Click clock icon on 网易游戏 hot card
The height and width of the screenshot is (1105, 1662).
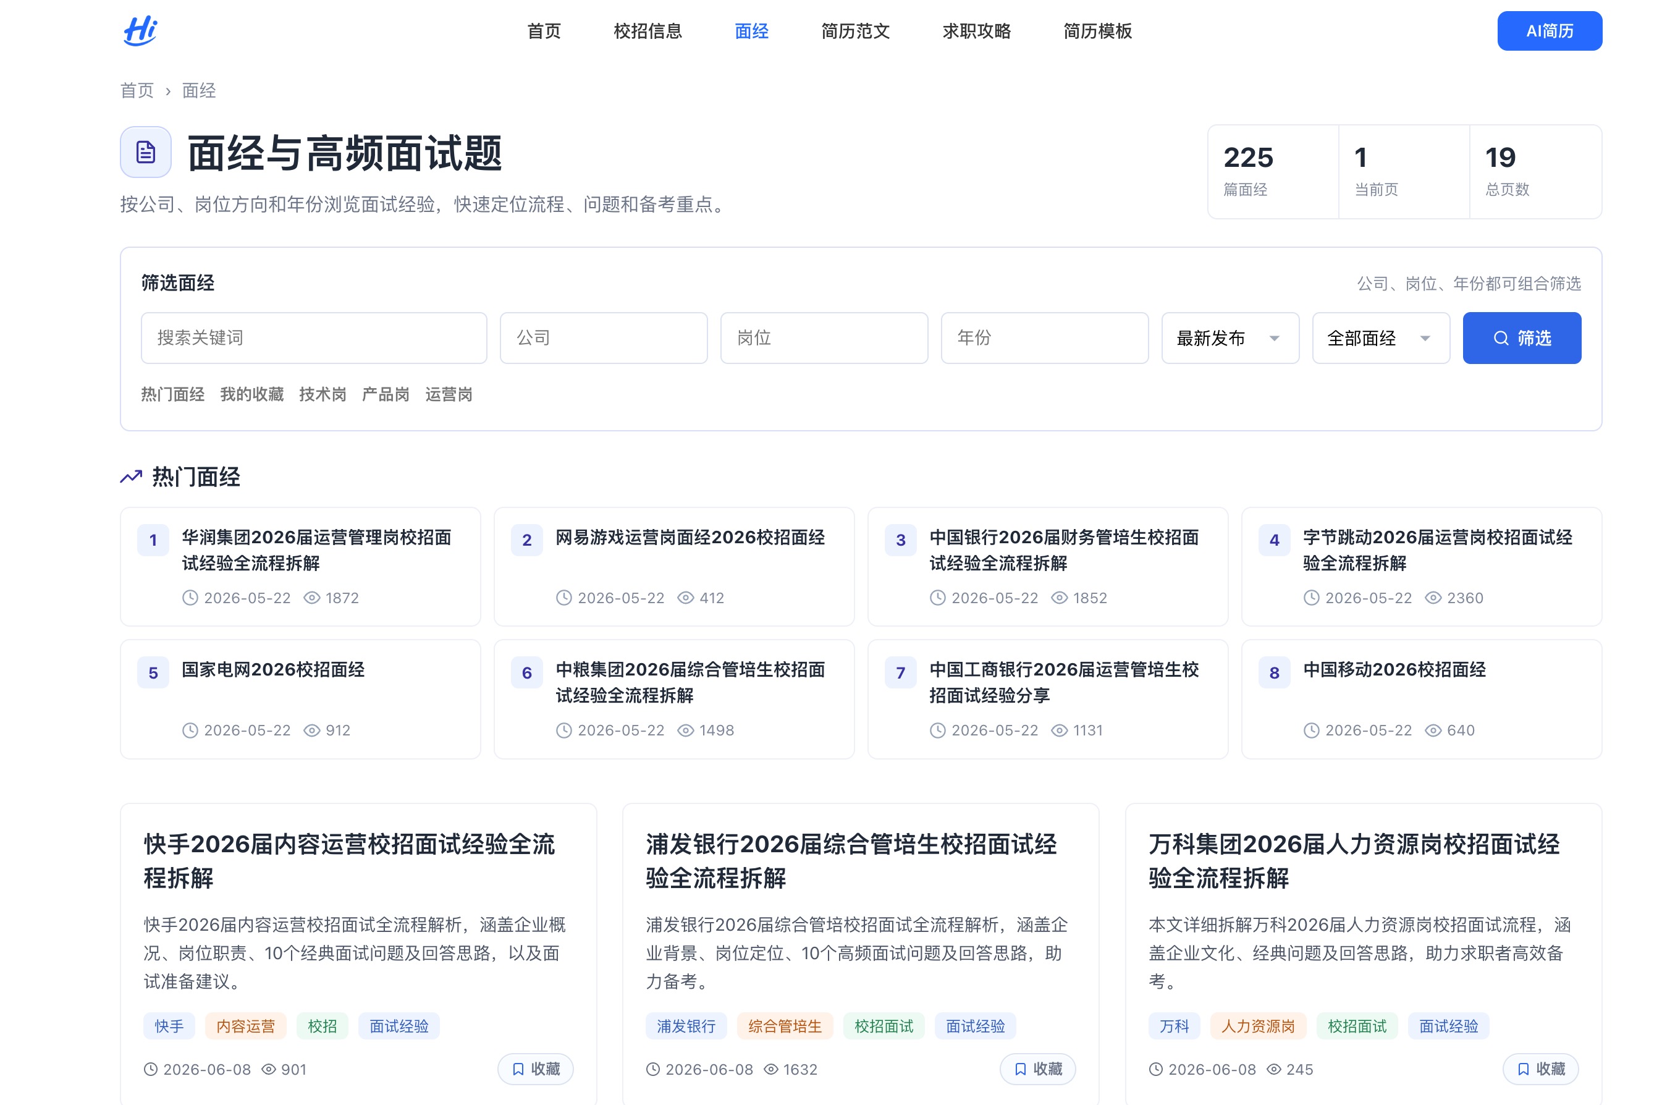tap(563, 598)
